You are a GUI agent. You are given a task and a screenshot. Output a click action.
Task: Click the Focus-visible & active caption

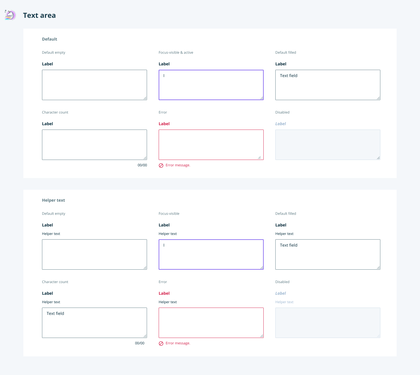(x=176, y=53)
